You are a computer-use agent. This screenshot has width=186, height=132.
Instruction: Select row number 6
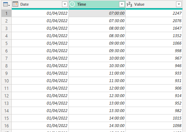pyautogui.click(x=6, y=51)
